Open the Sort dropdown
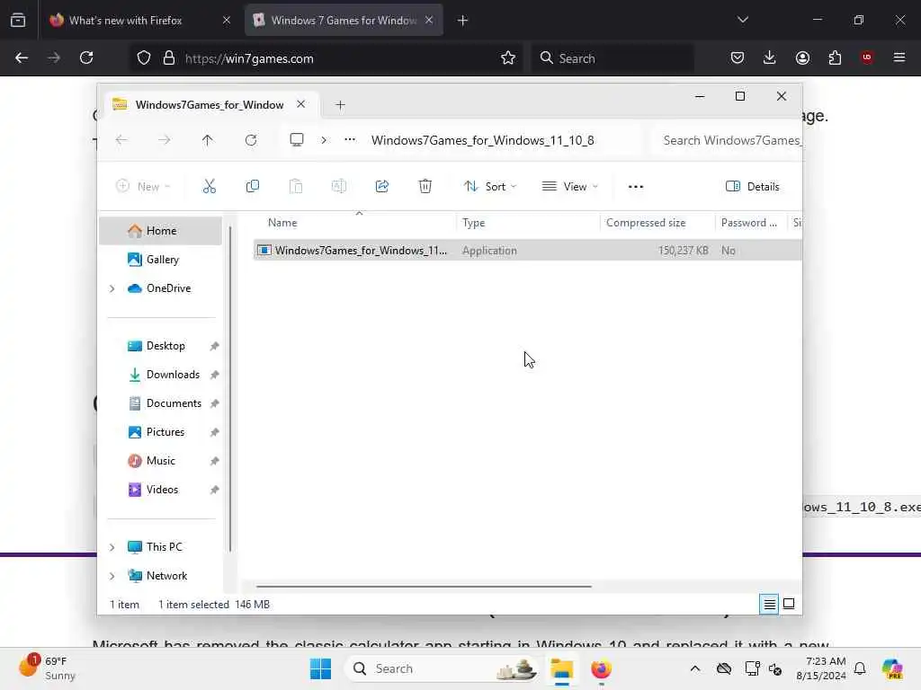 click(490, 187)
